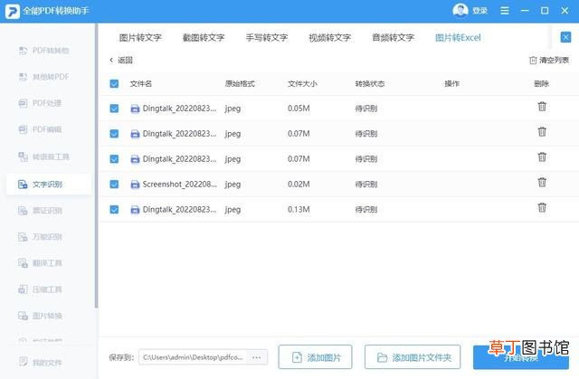This screenshot has width=579, height=379.
Task: Click the 登录 login link
Action: pyautogui.click(x=479, y=11)
